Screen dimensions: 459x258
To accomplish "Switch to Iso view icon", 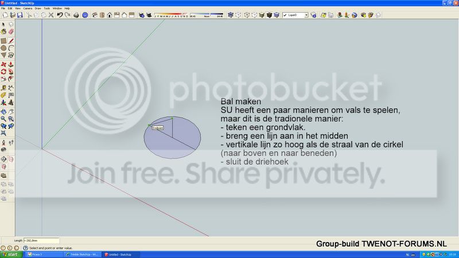I will click(x=95, y=15).
